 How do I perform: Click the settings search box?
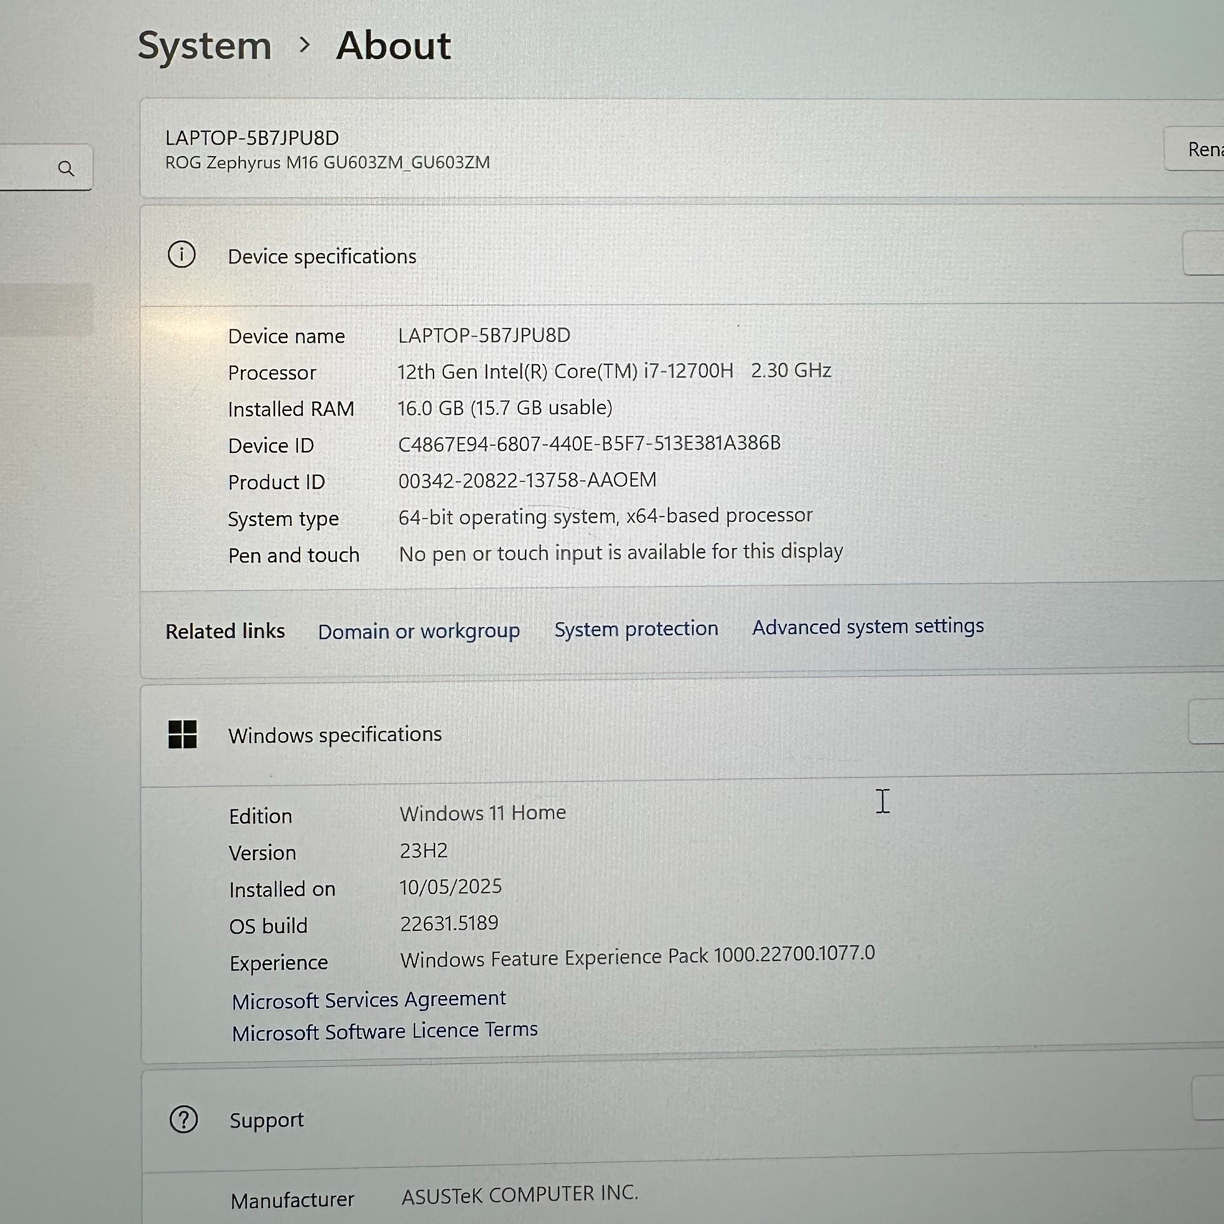[x=45, y=168]
